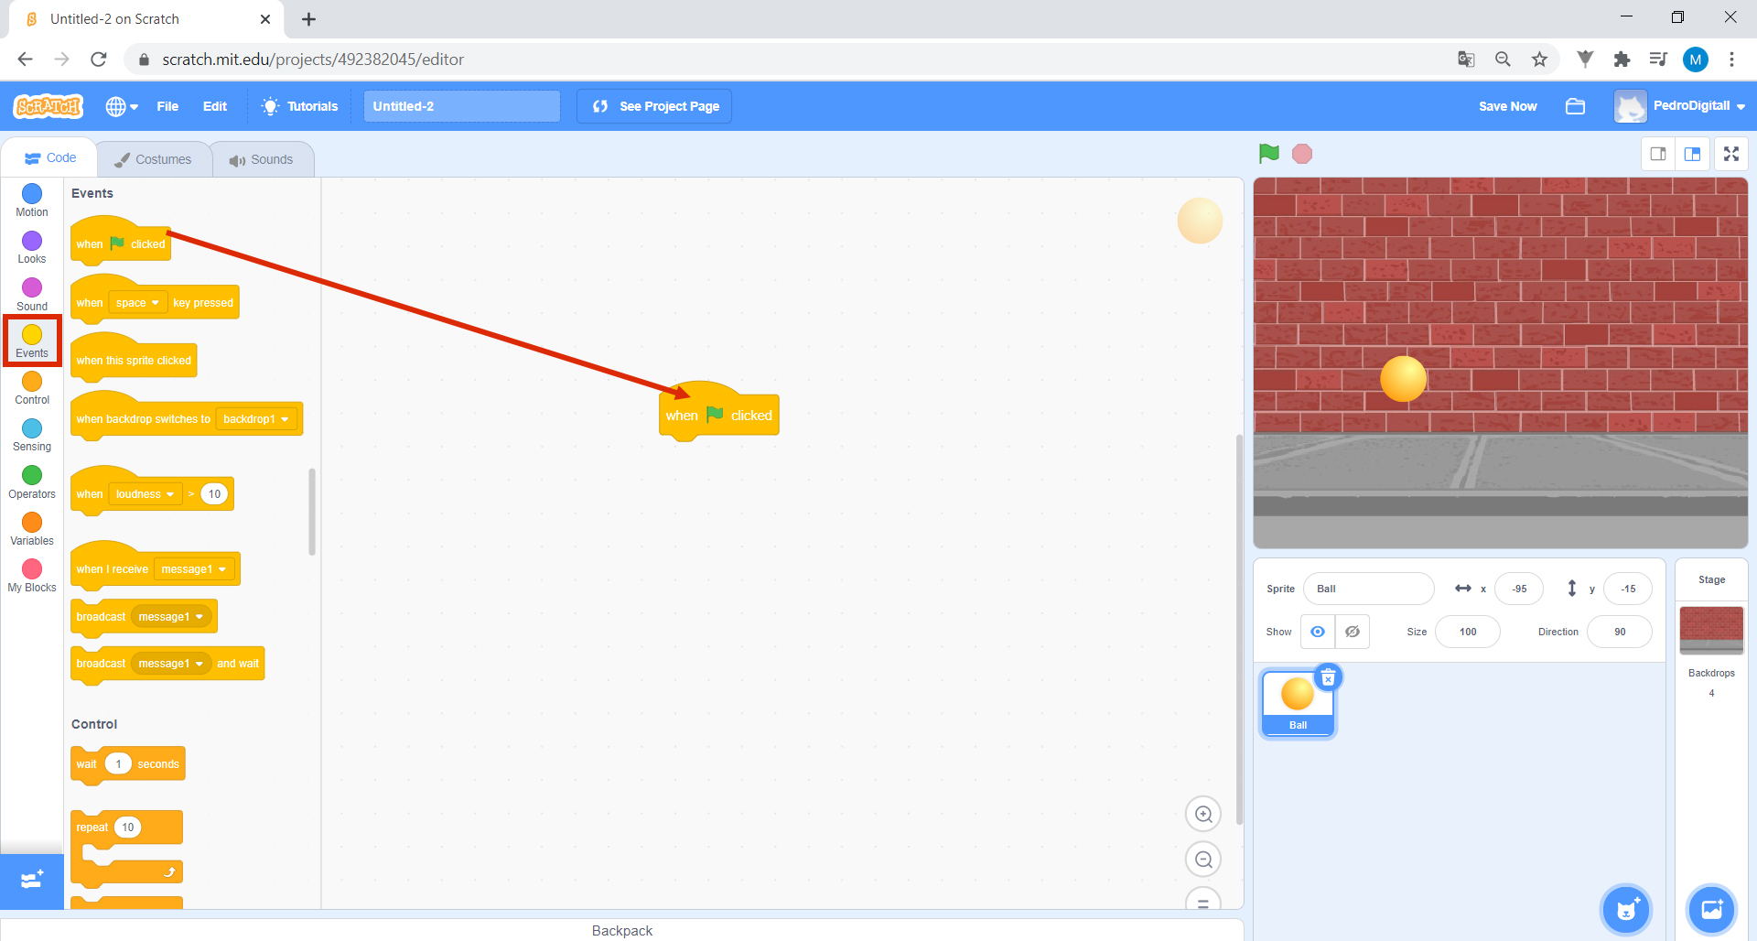Screen dimensions: 1757x941
Task: Show the sprite with eye button
Action: [x=1318, y=632]
